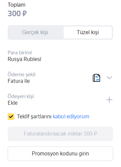Click the plus icon to add payer
Image resolution: width=121 pixels, height=167 pixels.
click(x=109, y=100)
